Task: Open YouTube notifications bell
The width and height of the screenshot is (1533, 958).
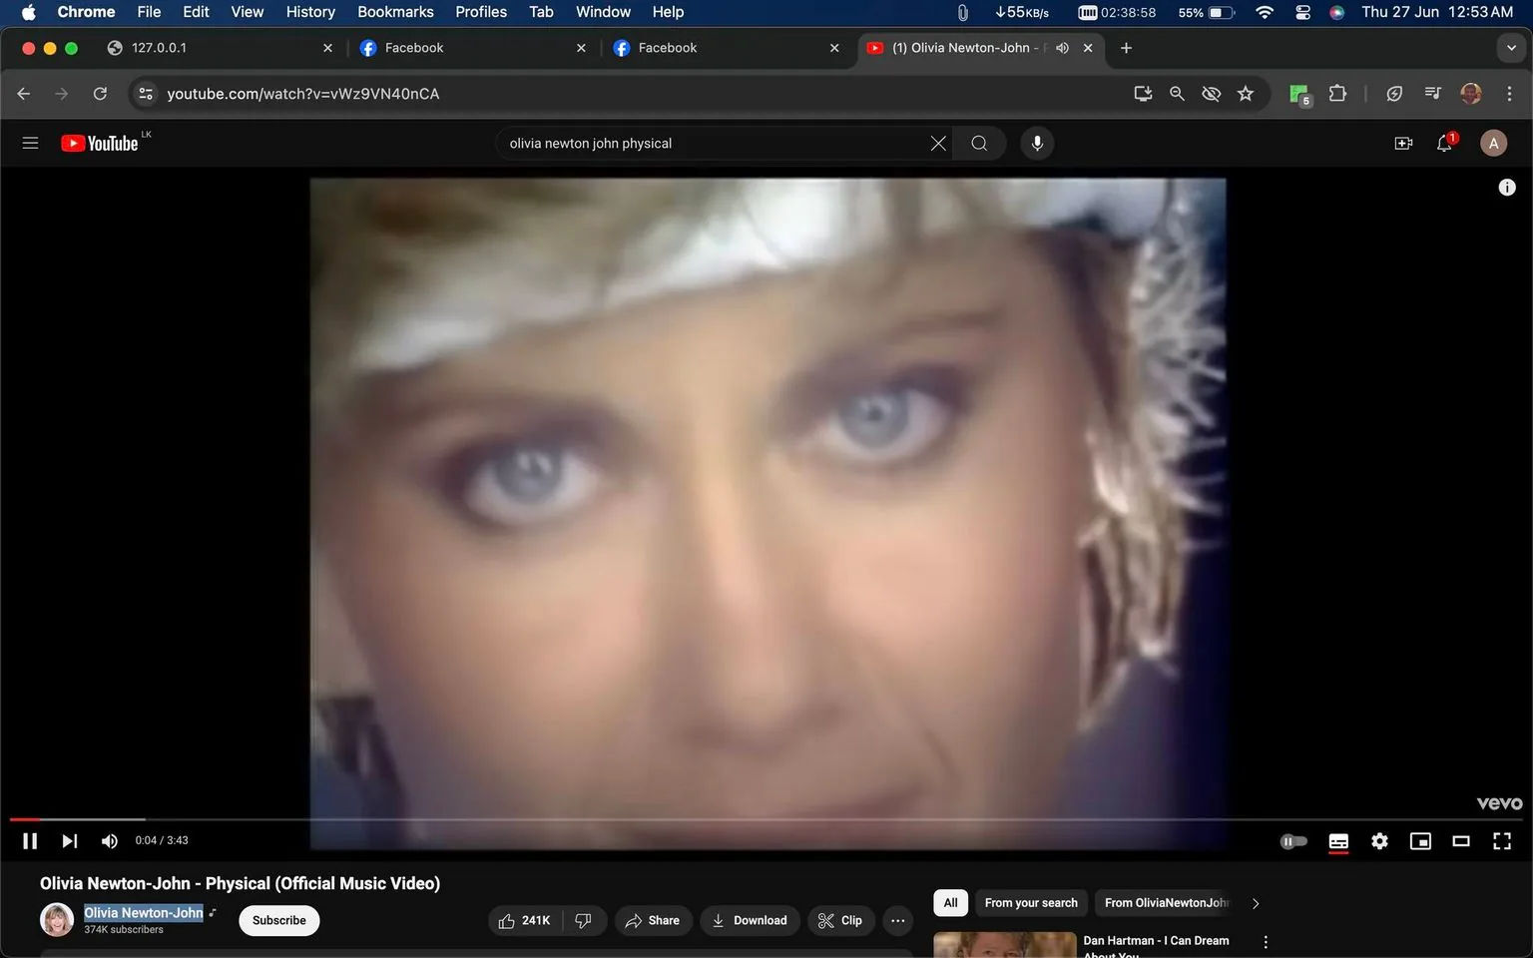Action: coord(1443,143)
